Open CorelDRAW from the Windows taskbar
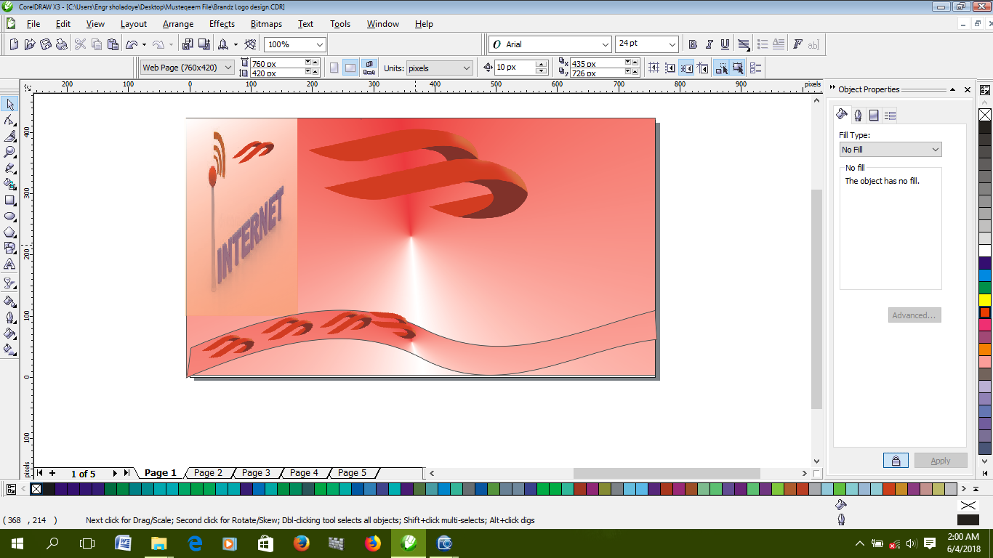This screenshot has height=558, width=993. tap(408, 543)
